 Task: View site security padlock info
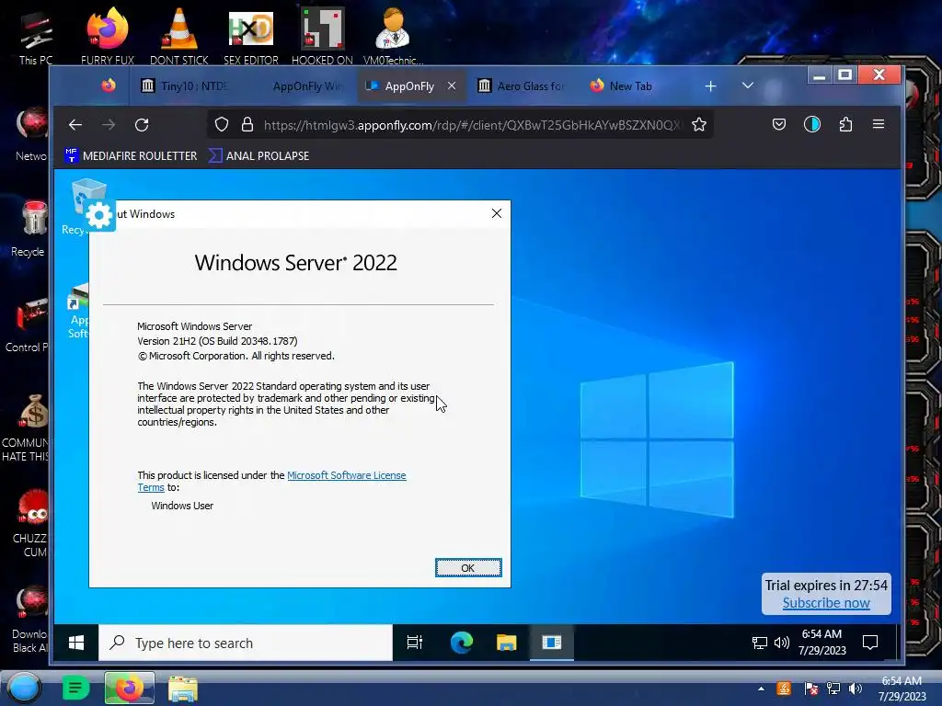(x=247, y=124)
